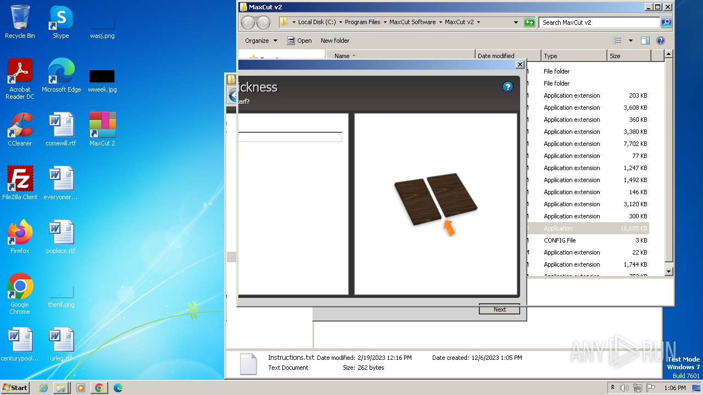Open Skype desktop shortcut
Screen dimensions: 703x395
(x=61, y=22)
